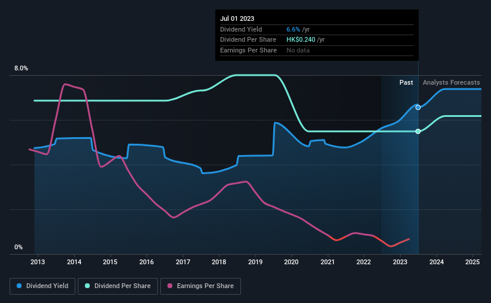
Task: Click the pink Earnings Per Share legend dot
Action: point(170,286)
